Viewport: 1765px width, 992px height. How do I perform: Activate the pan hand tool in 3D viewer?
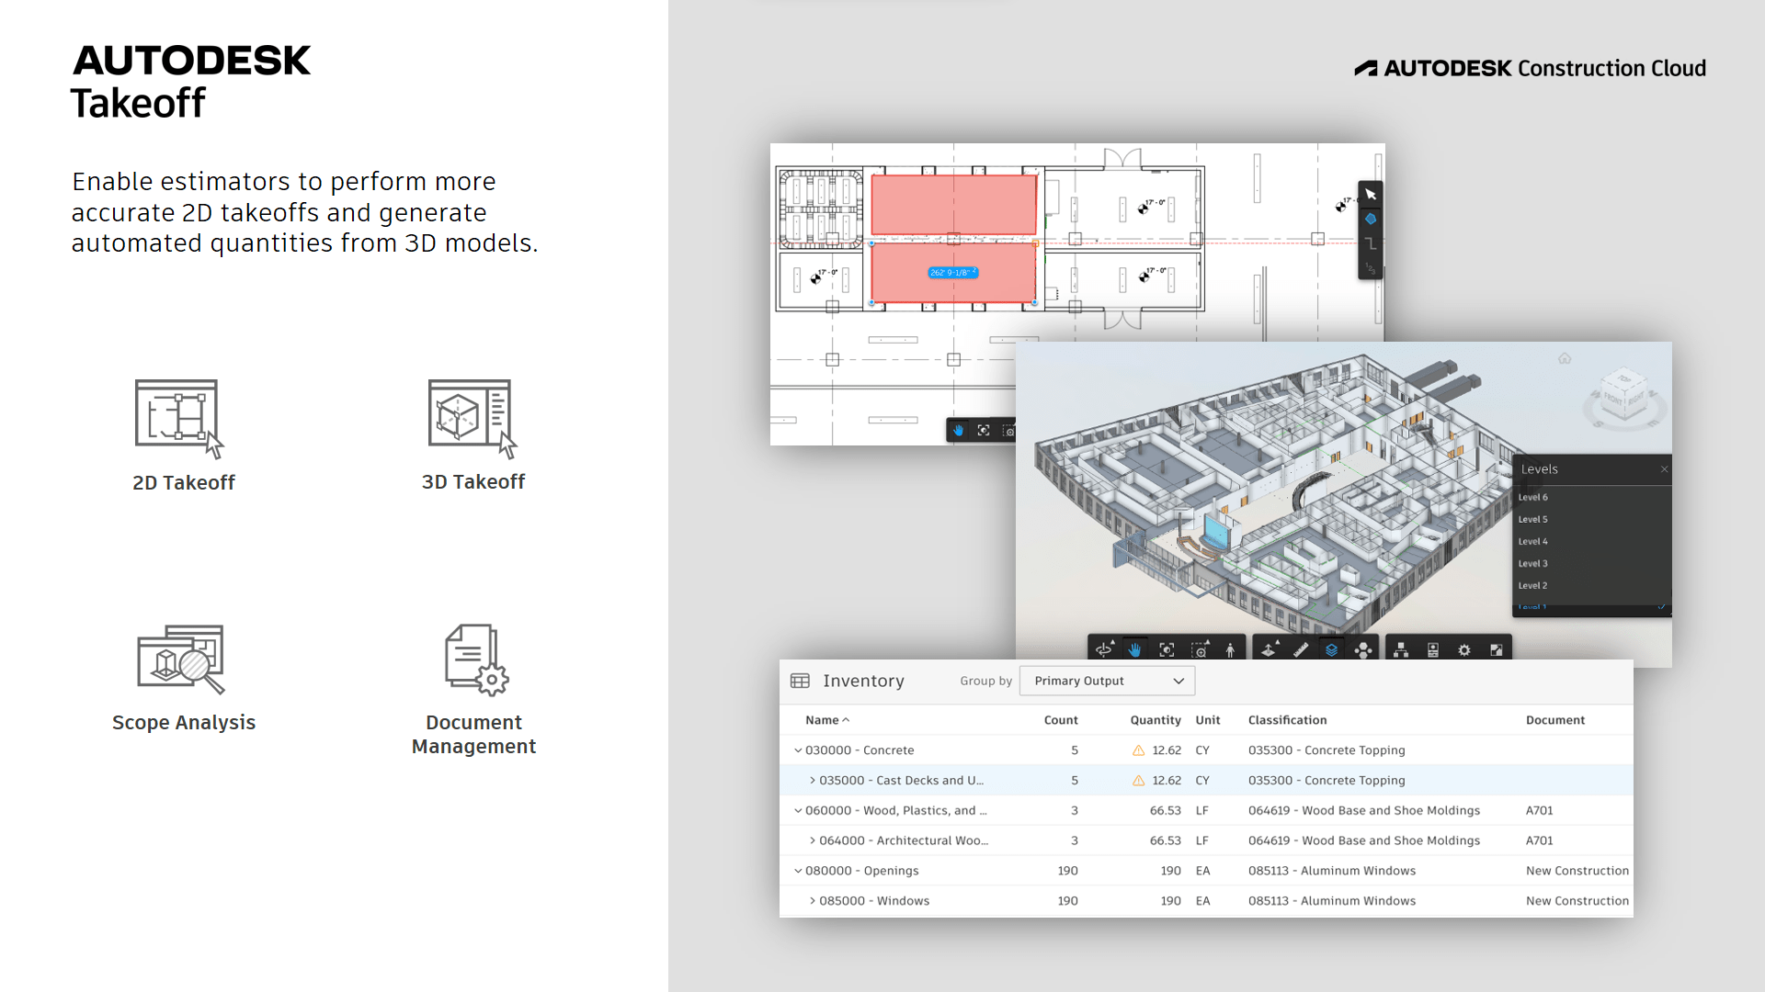pyautogui.click(x=1135, y=649)
